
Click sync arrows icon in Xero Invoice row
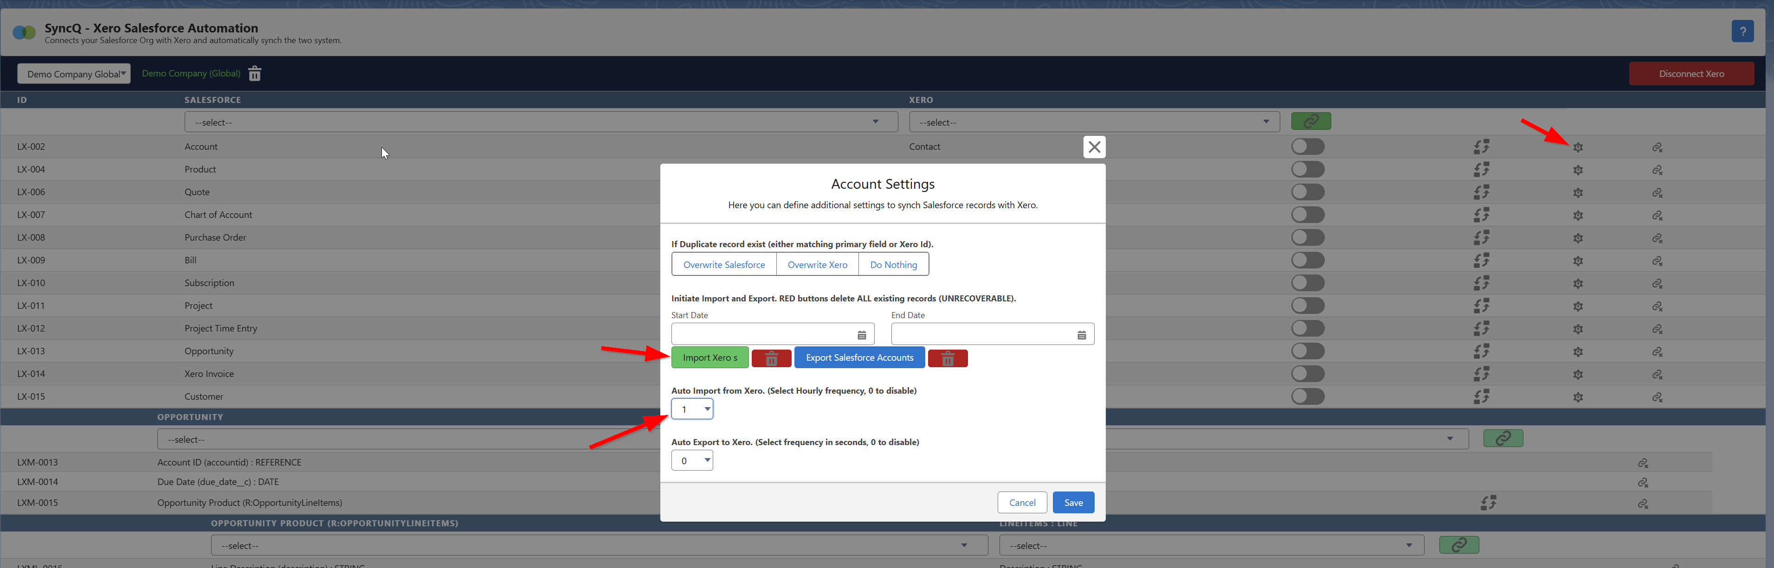coord(1481,374)
